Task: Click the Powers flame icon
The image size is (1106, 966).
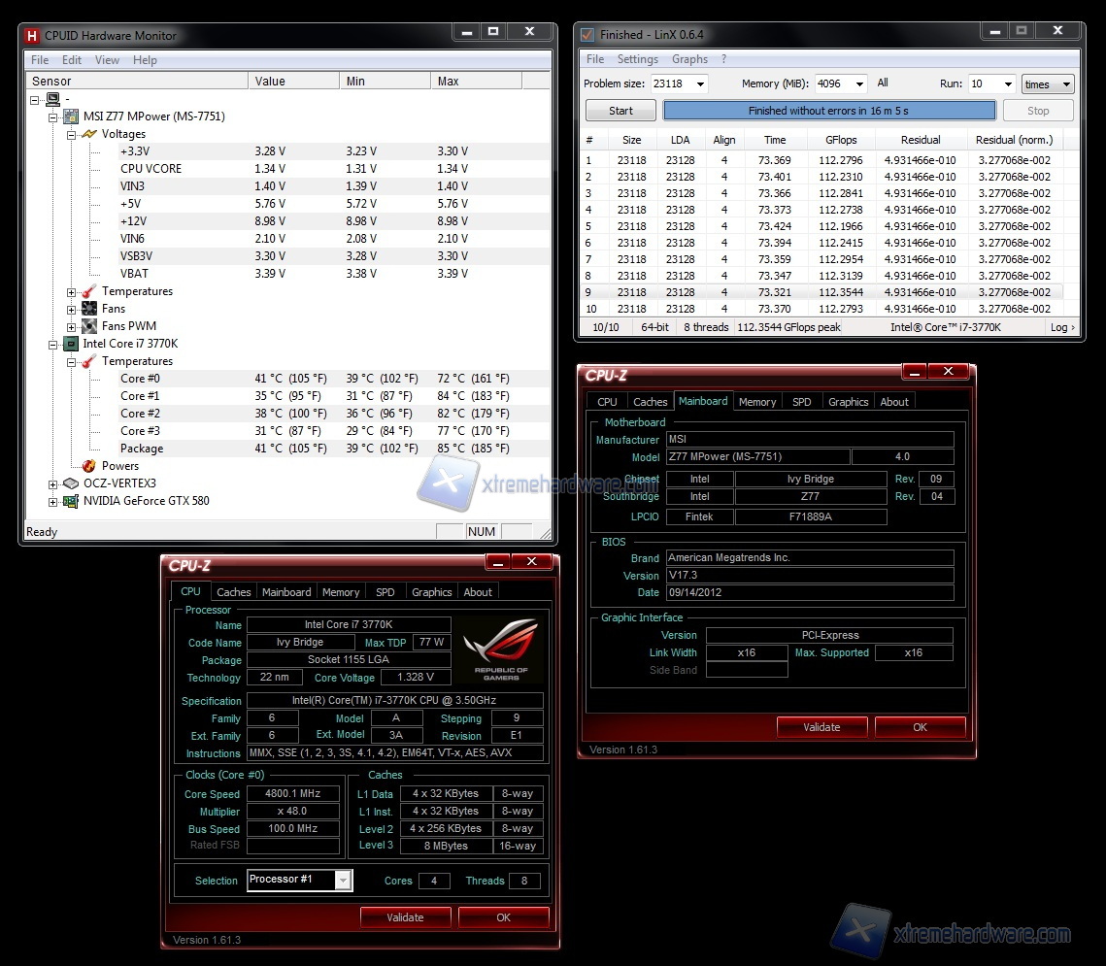Action: pos(89,466)
